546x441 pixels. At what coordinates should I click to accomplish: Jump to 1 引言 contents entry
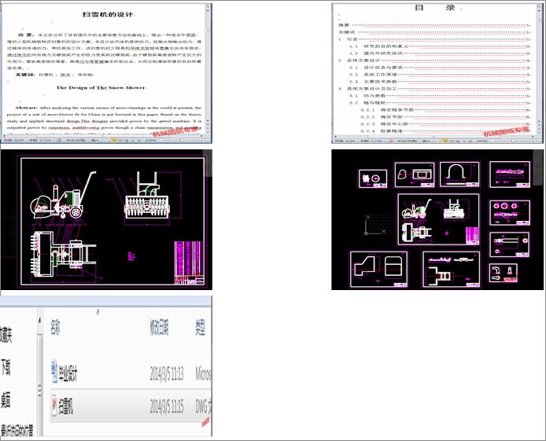pyautogui.click(x=434, y=39)
